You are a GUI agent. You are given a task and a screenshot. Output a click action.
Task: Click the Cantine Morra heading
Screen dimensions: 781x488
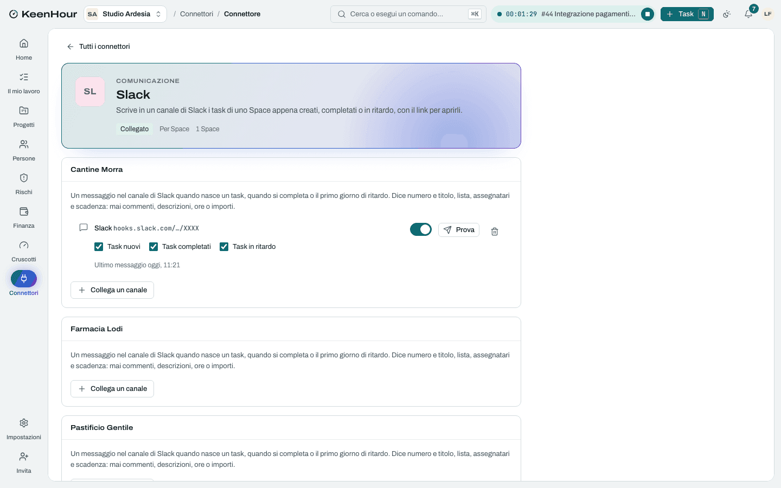(97, 170)
